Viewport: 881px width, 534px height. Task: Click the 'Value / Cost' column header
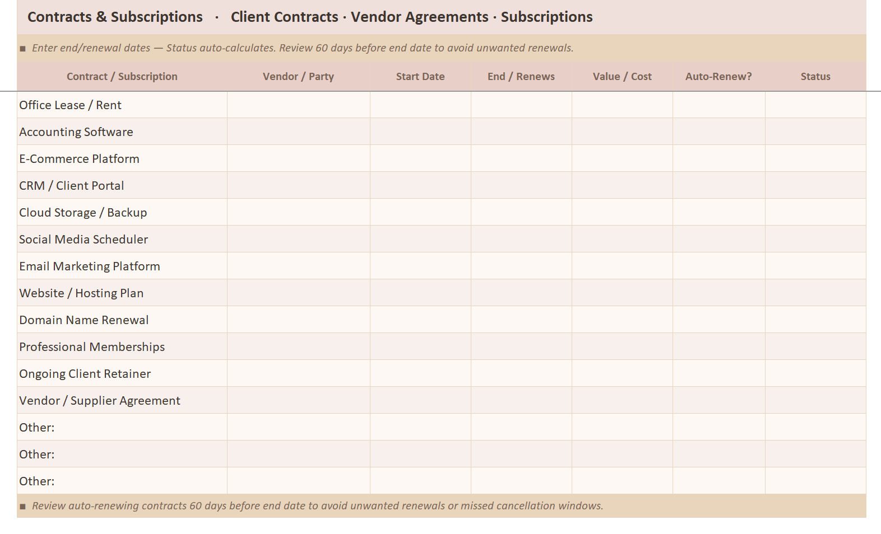[622, 77]
